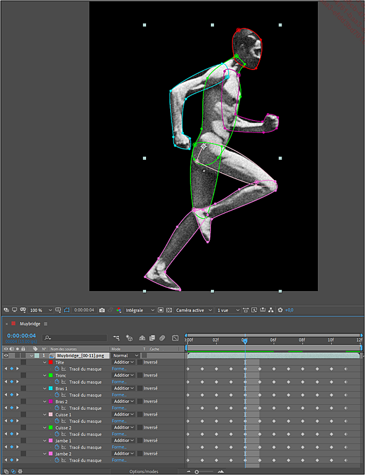Check the Inversé box for Tête mask

point(140,362)
